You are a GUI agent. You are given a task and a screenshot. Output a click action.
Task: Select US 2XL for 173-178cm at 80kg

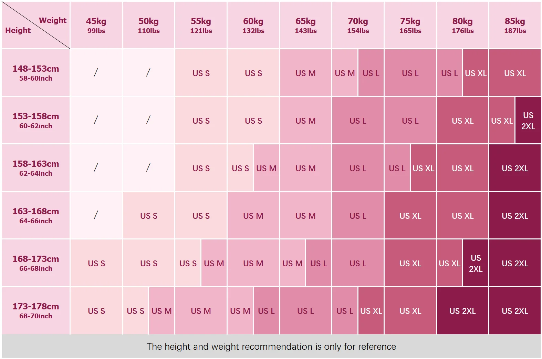tap(462, 311)
